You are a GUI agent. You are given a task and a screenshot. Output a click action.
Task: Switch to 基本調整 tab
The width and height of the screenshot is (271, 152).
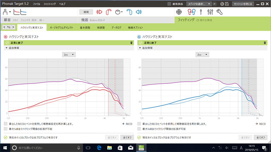pyautogui.click(x=85, y=27)
